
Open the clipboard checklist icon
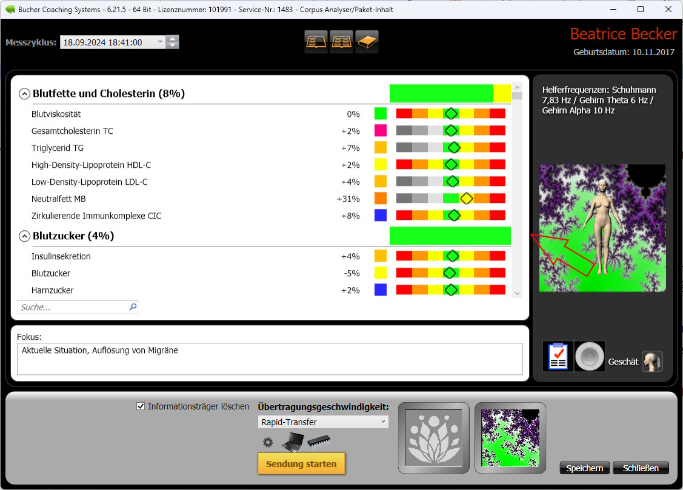(x=558, y=356)
